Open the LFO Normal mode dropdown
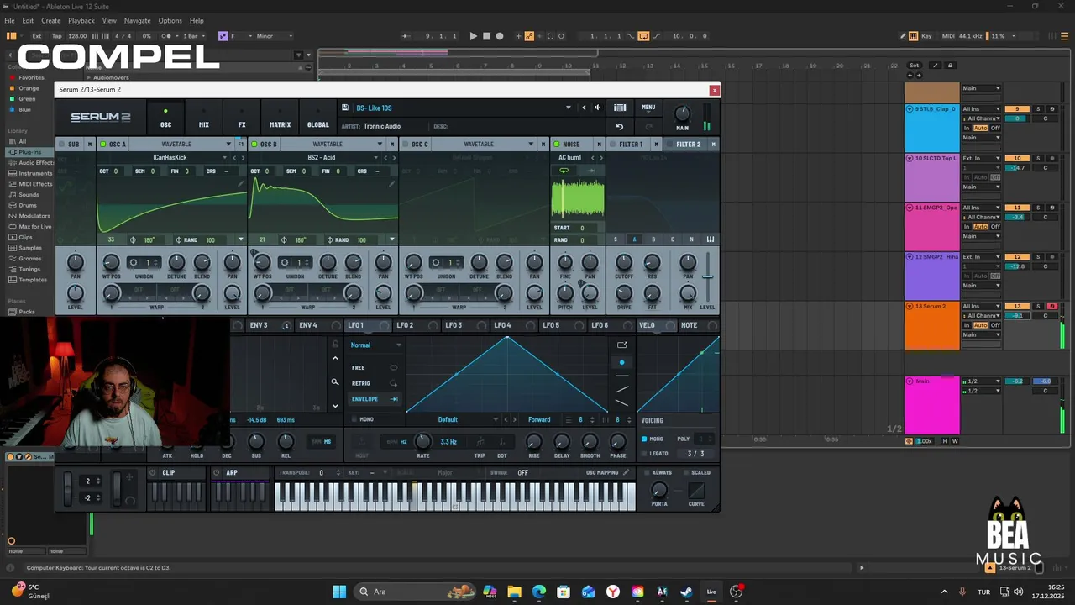1075x605 pixels. point(375,345)
